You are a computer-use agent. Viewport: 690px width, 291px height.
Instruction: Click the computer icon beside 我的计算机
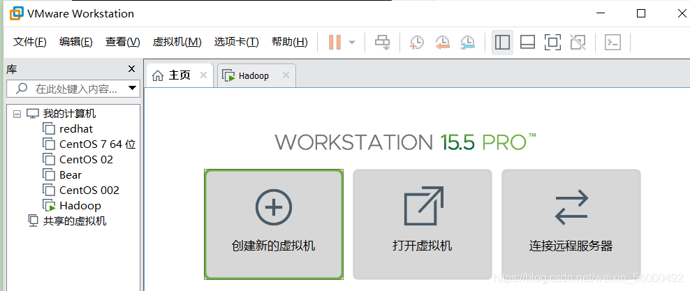33,114
